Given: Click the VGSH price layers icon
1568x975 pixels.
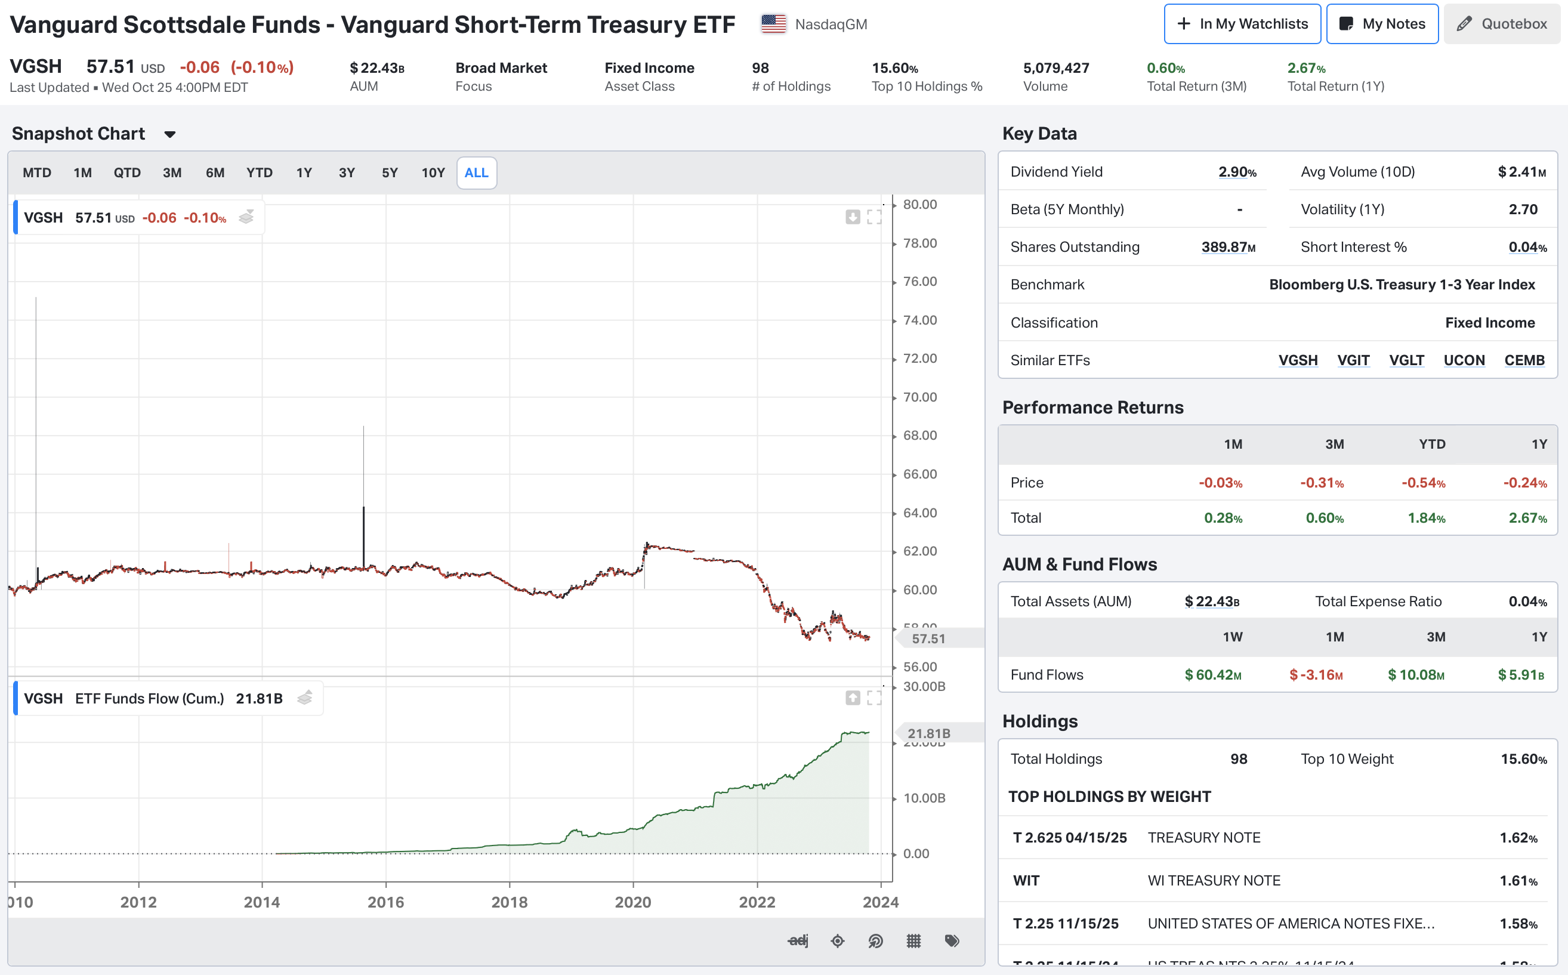Looking at the screenshot, I should 246,217.
